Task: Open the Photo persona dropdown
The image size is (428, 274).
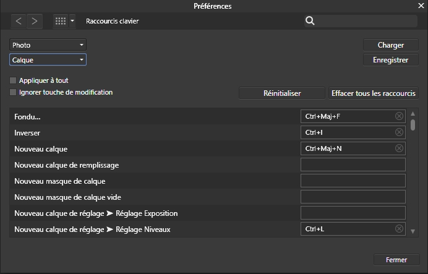Action: coord(48,45)
